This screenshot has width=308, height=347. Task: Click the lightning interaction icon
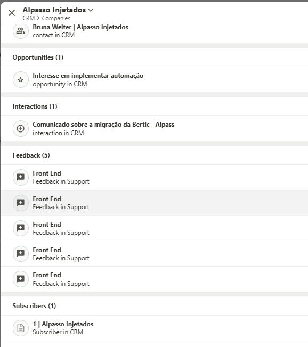(x=21, y=129)
